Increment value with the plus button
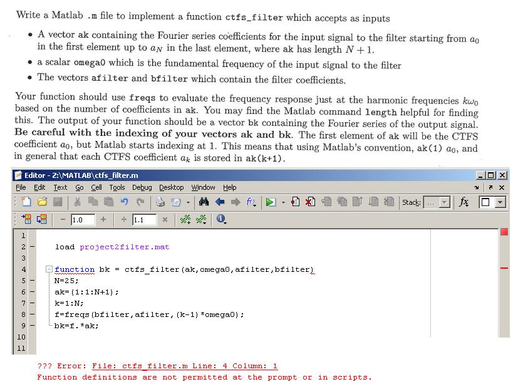The height and width of the screenshot is (389, 513). [x=103, y=219]
